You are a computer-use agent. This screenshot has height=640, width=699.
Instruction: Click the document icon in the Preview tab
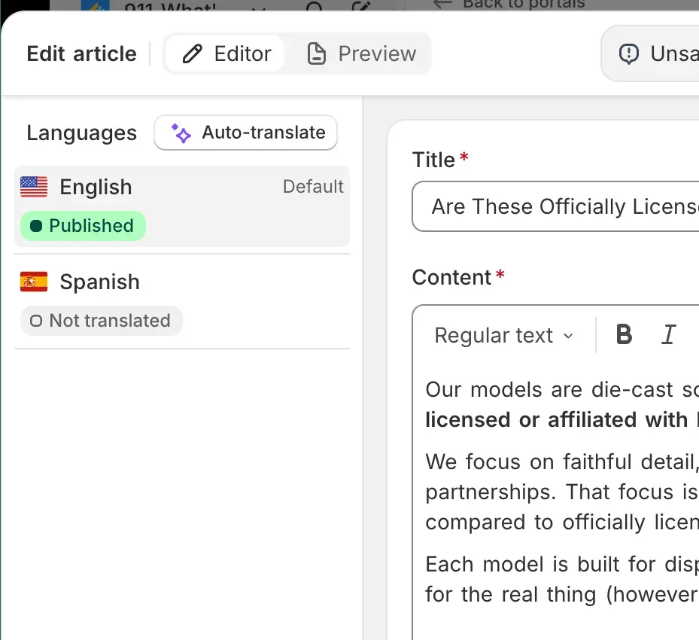[317, 54]
